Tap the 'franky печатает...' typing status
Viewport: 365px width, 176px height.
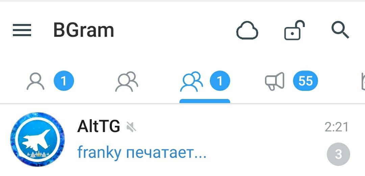tap(142, 152)
